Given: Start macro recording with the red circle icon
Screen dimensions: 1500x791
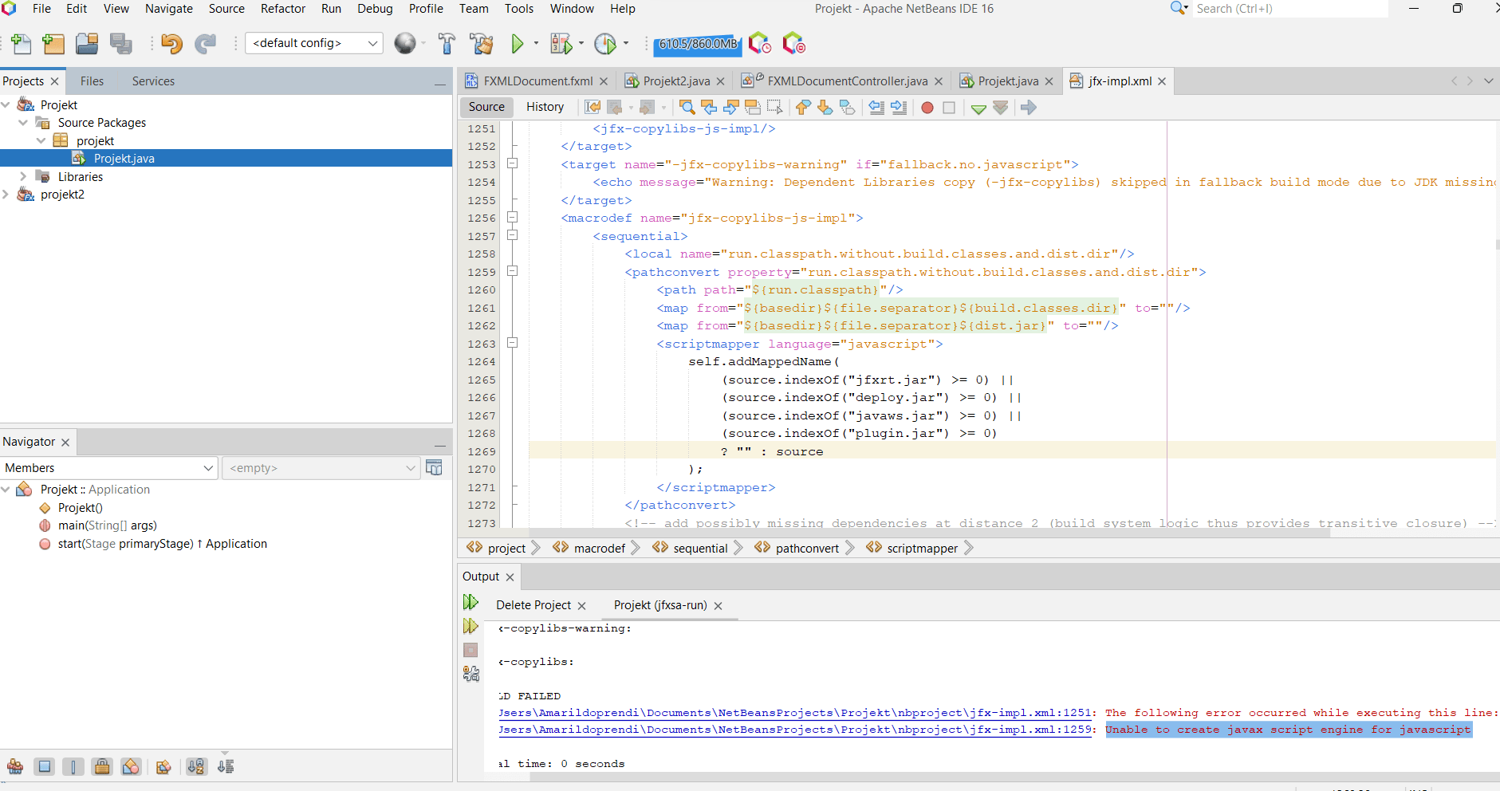Looking at the screenshot, I should 926,107.
